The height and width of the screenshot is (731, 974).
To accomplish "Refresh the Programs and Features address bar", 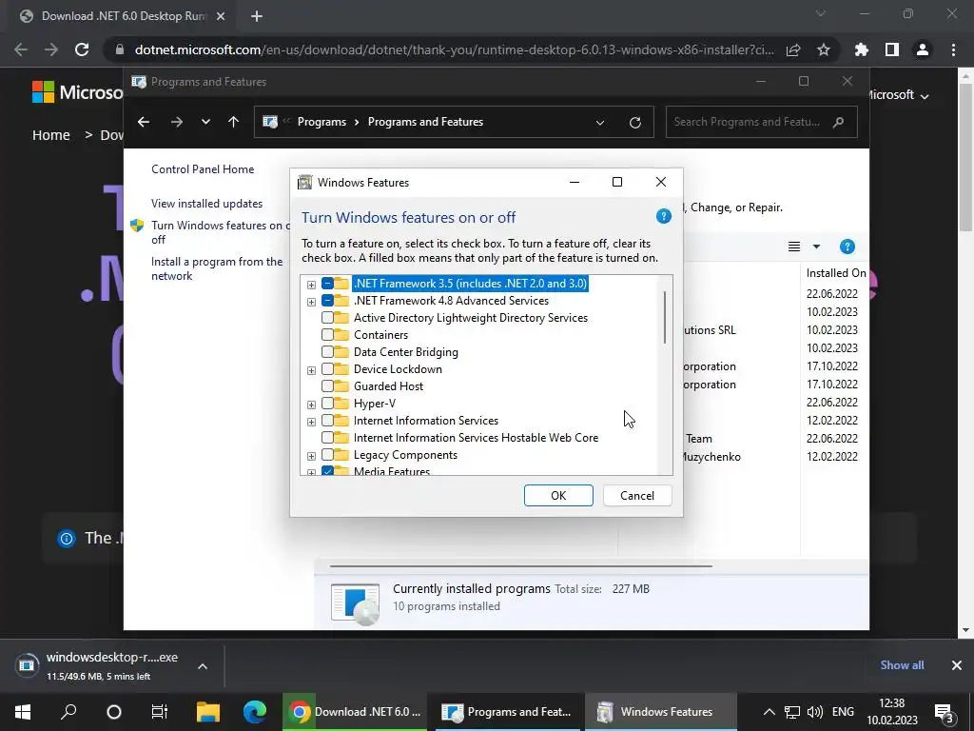I will (x=634, y=123).
